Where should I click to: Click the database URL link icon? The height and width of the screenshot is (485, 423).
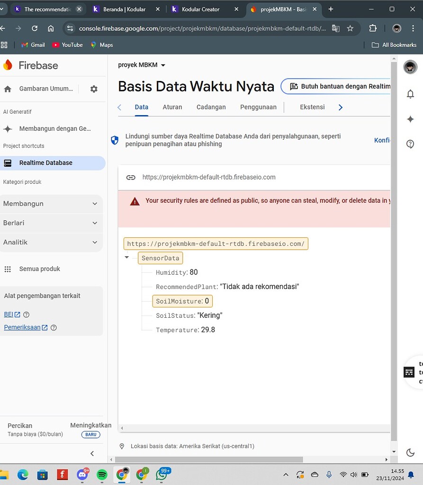[131, 177]
